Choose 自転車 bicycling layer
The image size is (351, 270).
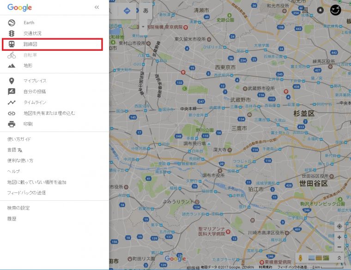tap(54, 55)
